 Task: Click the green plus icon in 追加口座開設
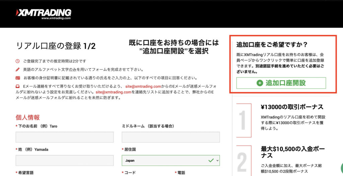pos(260,83)
